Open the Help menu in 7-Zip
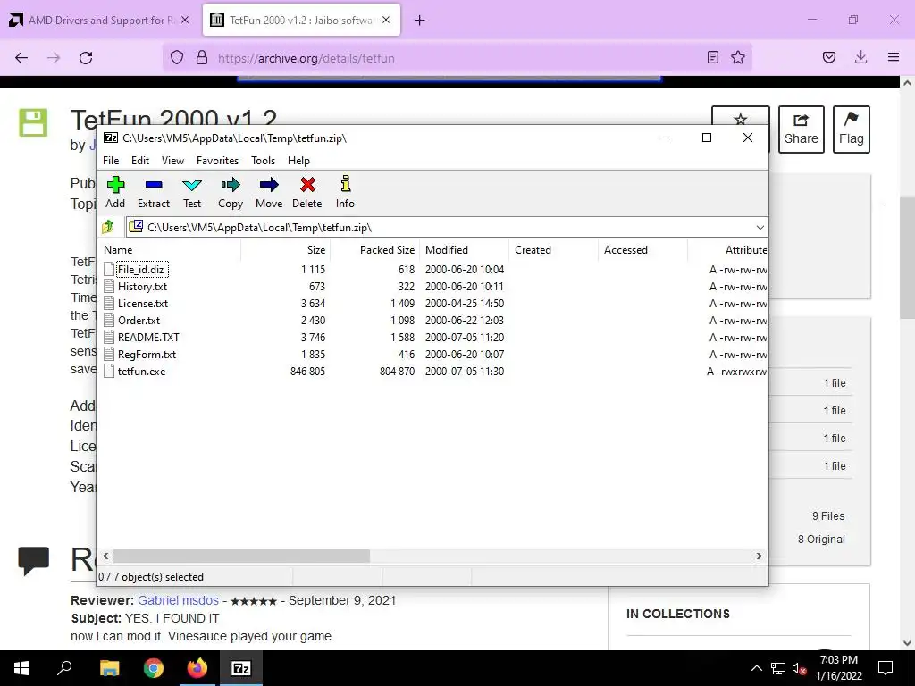Viewport: 915px width, 686px height. (298, 161)
